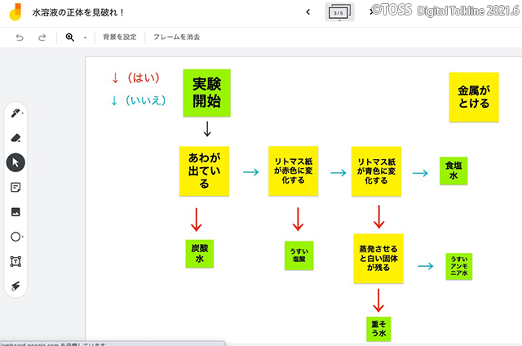Go to the previous frame
522x346 pixels.
click(307, 11)
